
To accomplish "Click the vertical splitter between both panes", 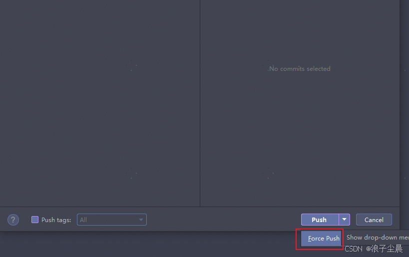I will [200, 103].
